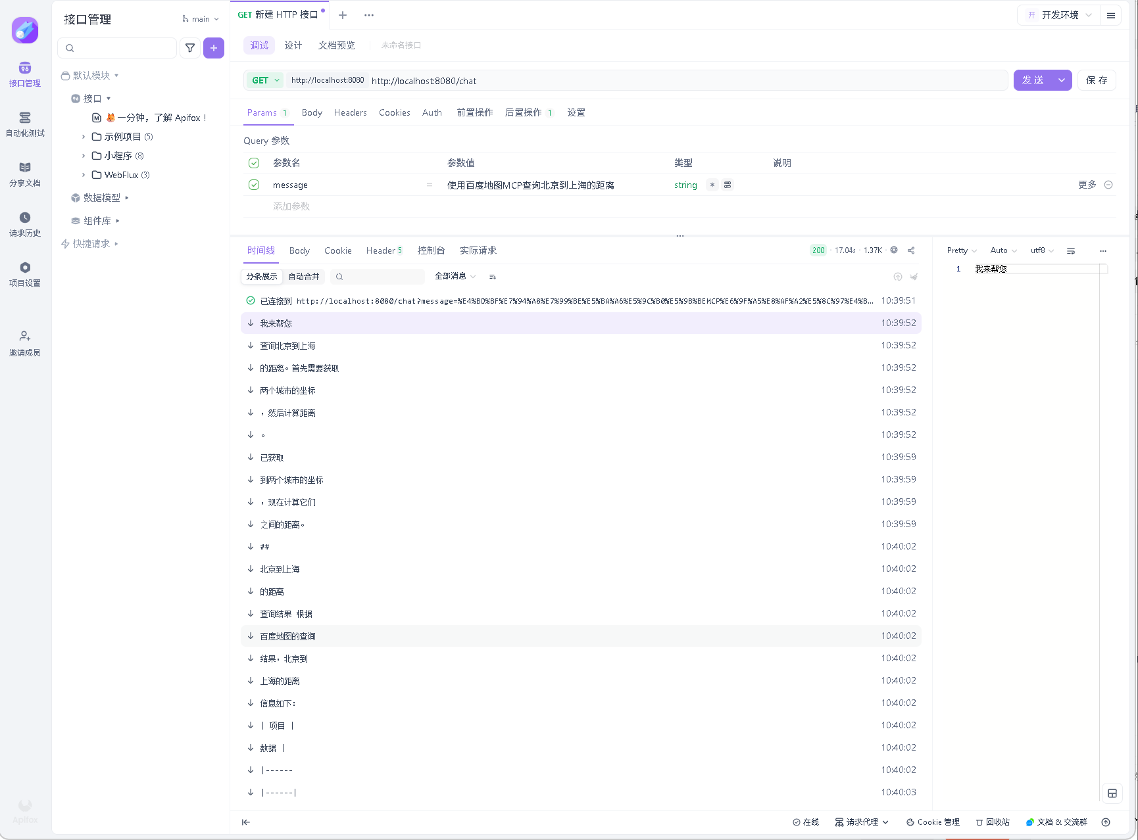Toggle the select-all checkbox in 参数名 header

click(x=254, y=163)
